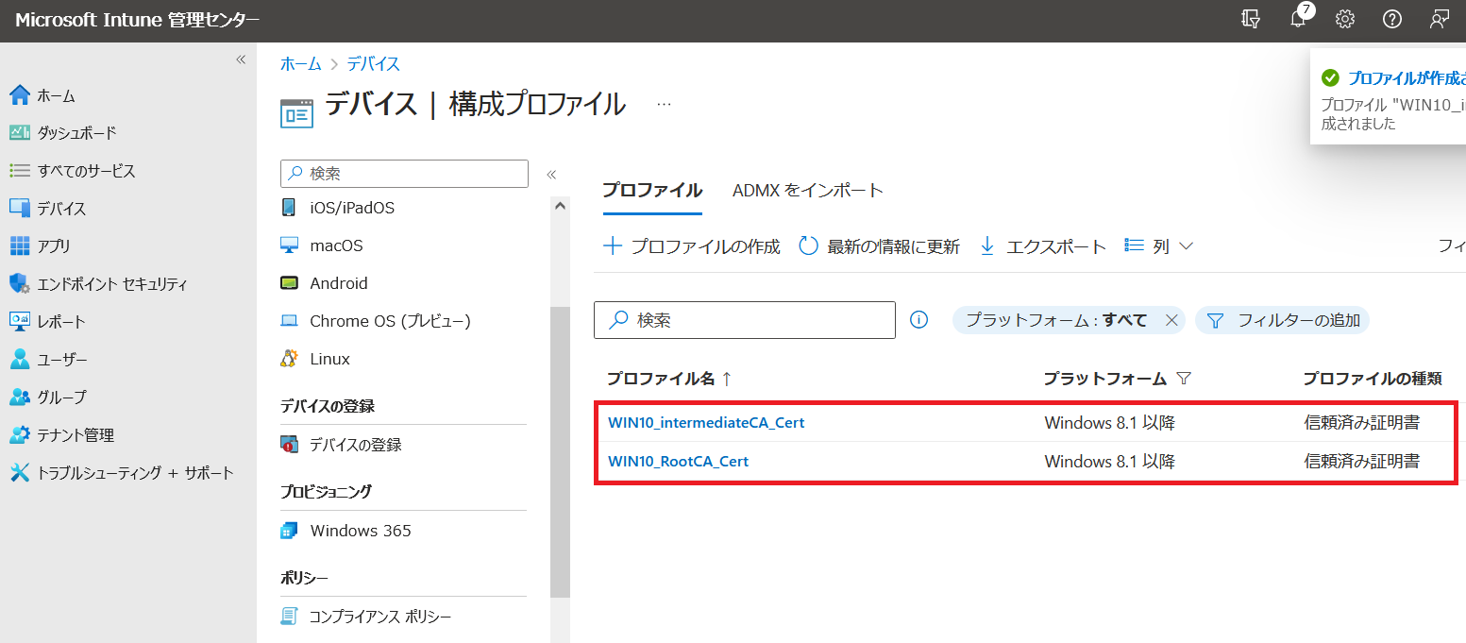Sort by プロファイル名 column header
This screenshot has width=1466, height=643.
tap(670, 379)
